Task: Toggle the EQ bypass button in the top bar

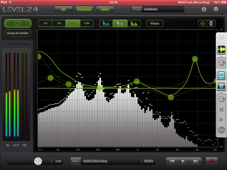Action: point(64,9)
